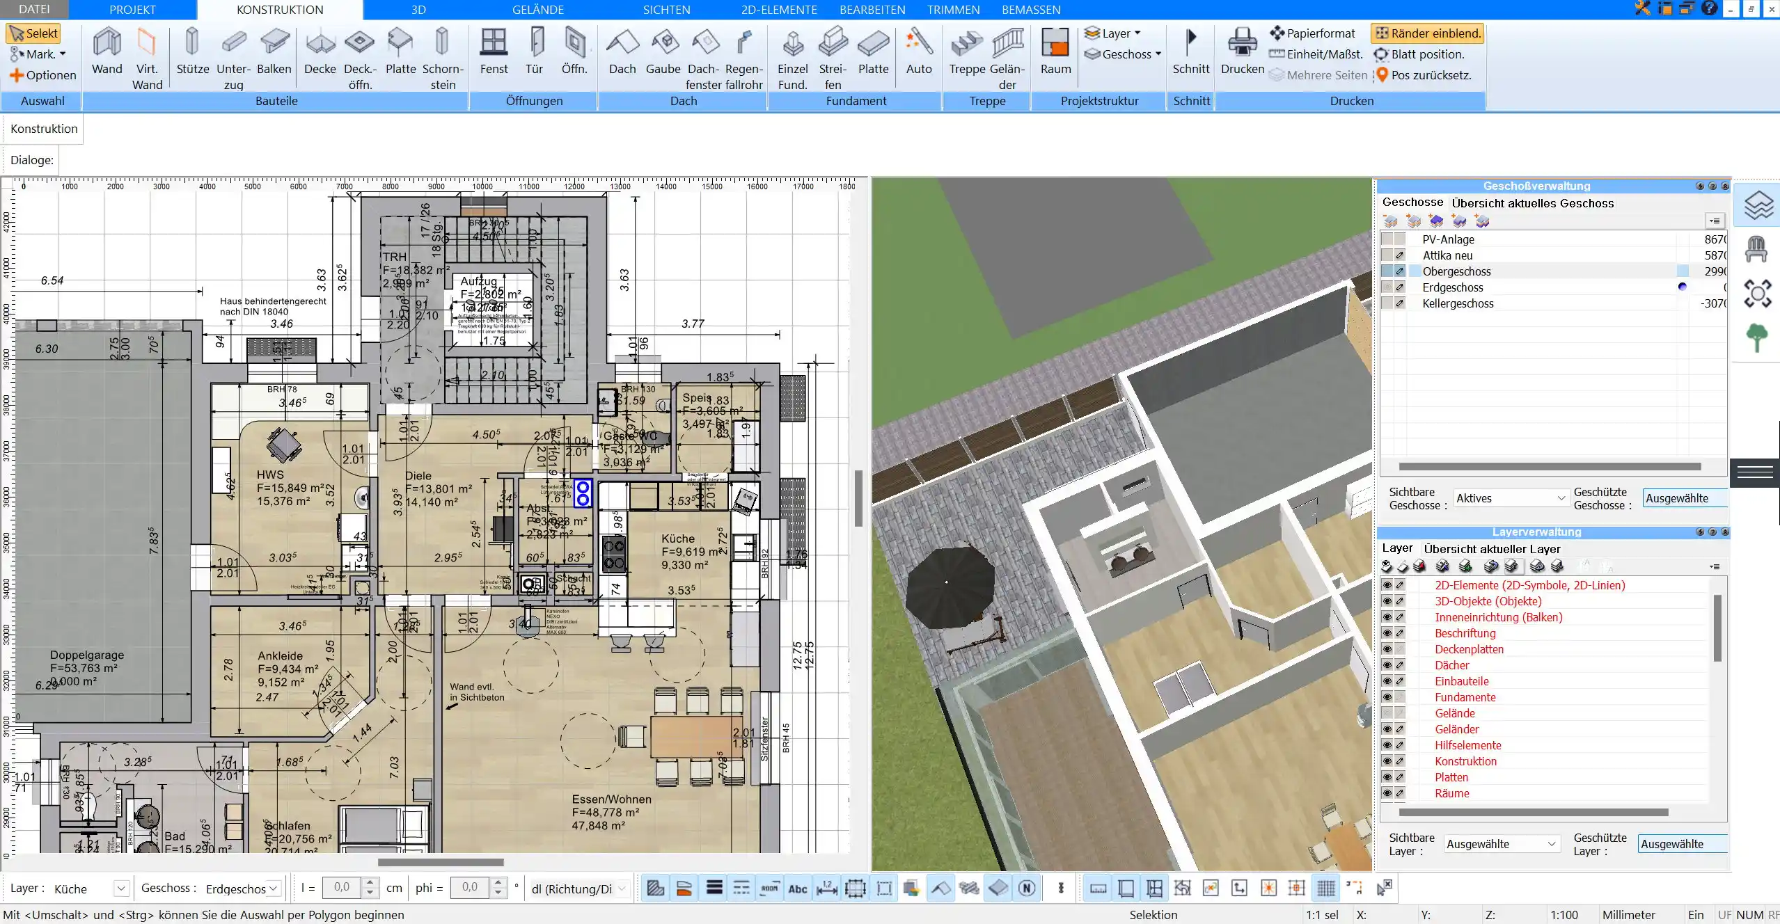Switch to Übersicht aktuelles Geschoss tab

[1532, 203]
